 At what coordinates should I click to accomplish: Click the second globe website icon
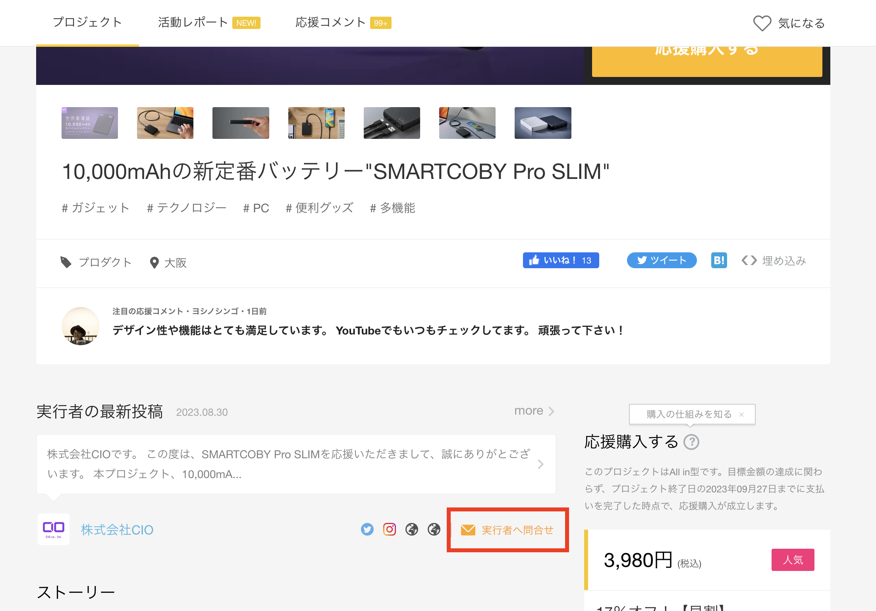[434, 529]
